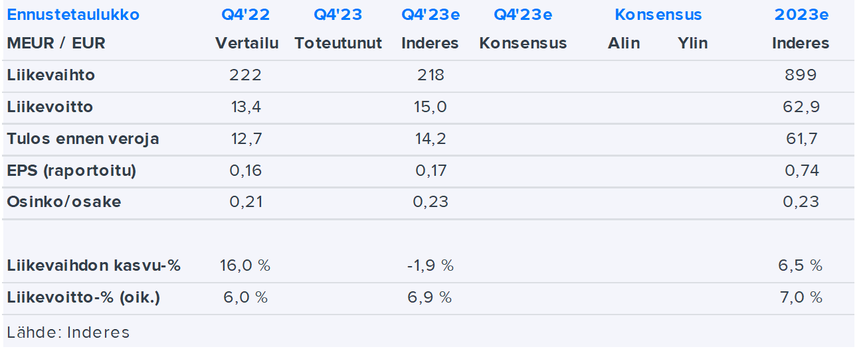
Task: Click the Q4'23 Toteutunut column header
Action: (338, 15)
